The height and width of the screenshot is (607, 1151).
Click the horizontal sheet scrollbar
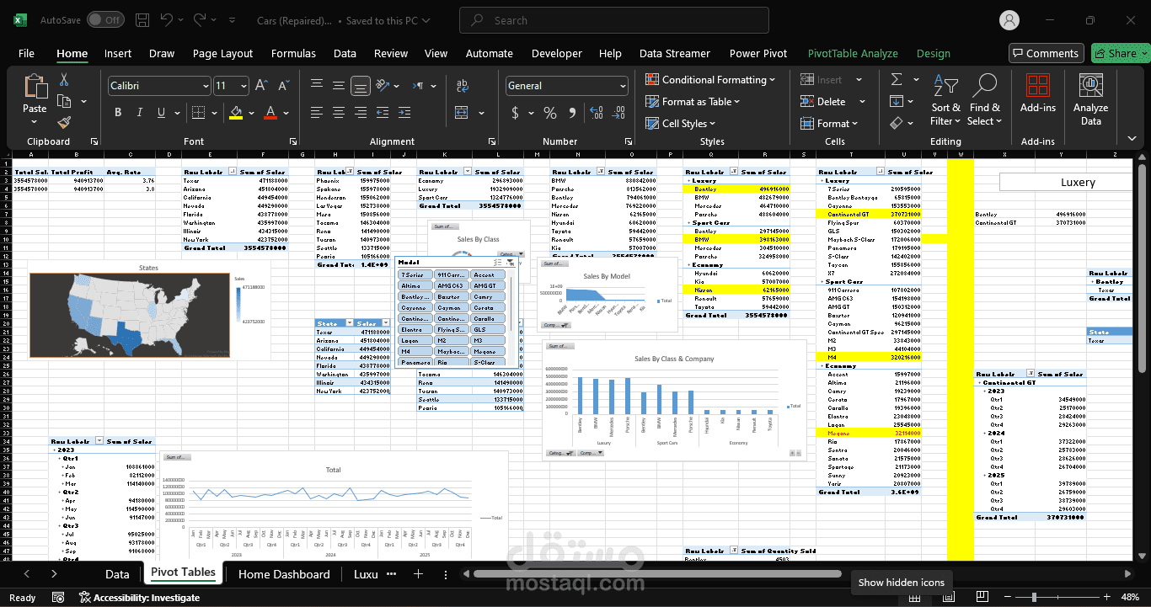point(657,574)
